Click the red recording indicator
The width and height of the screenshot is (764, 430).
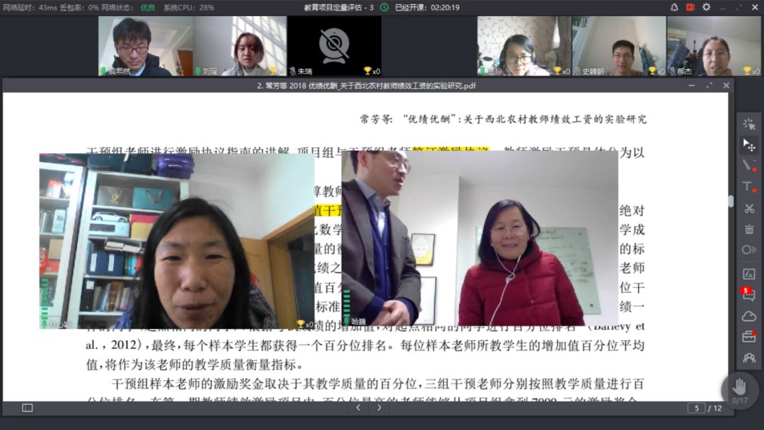click(x=690, y=7)
